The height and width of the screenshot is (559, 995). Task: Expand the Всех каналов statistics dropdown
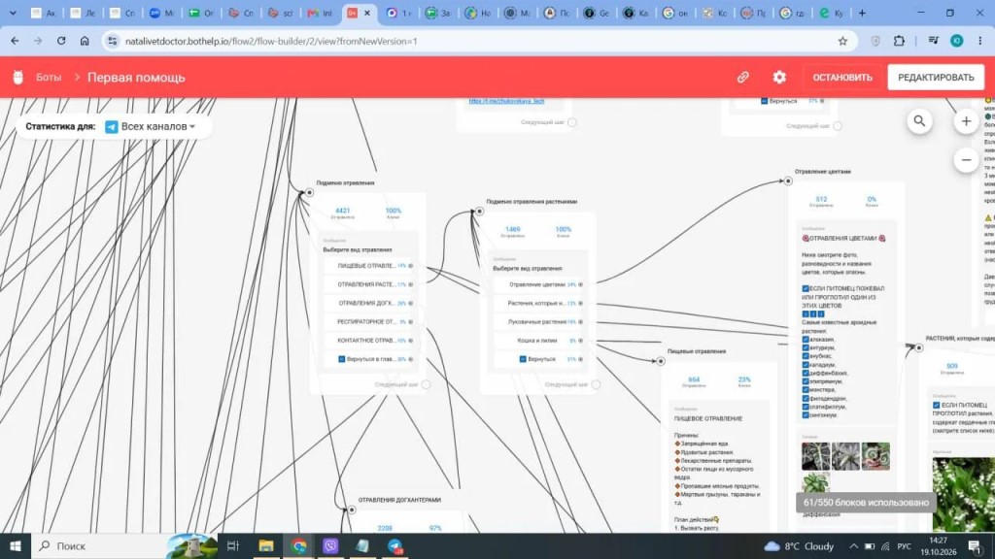[151, 127]
